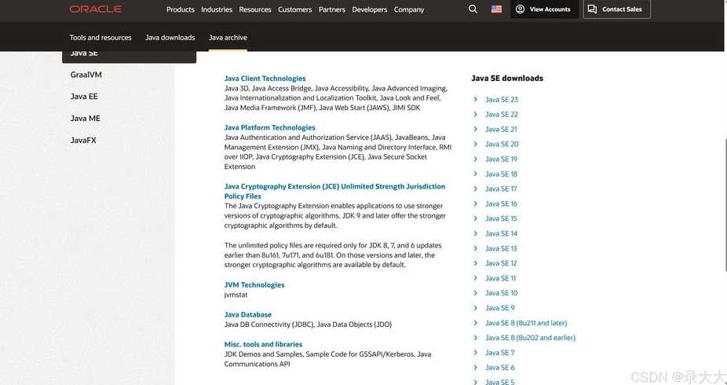The width and height of the screenshot is (727, 385).
Task: Open Java SE 8 (8u202 and earlier) link
Action: pyautogui.click(x=531, y=338)
